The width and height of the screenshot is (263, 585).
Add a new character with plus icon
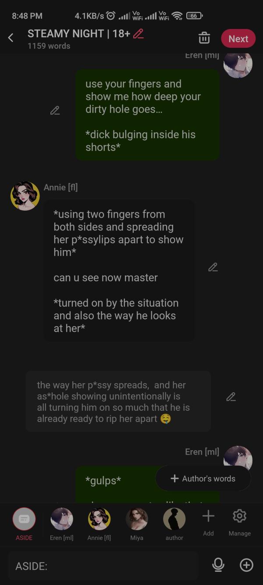208,522
